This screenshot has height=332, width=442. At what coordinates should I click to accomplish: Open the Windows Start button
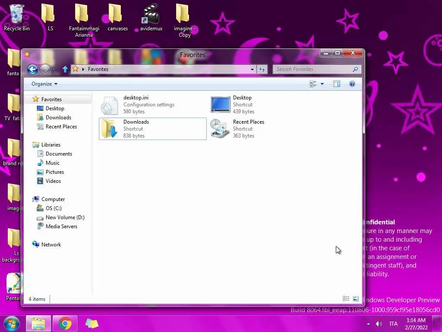click(12, 323)
